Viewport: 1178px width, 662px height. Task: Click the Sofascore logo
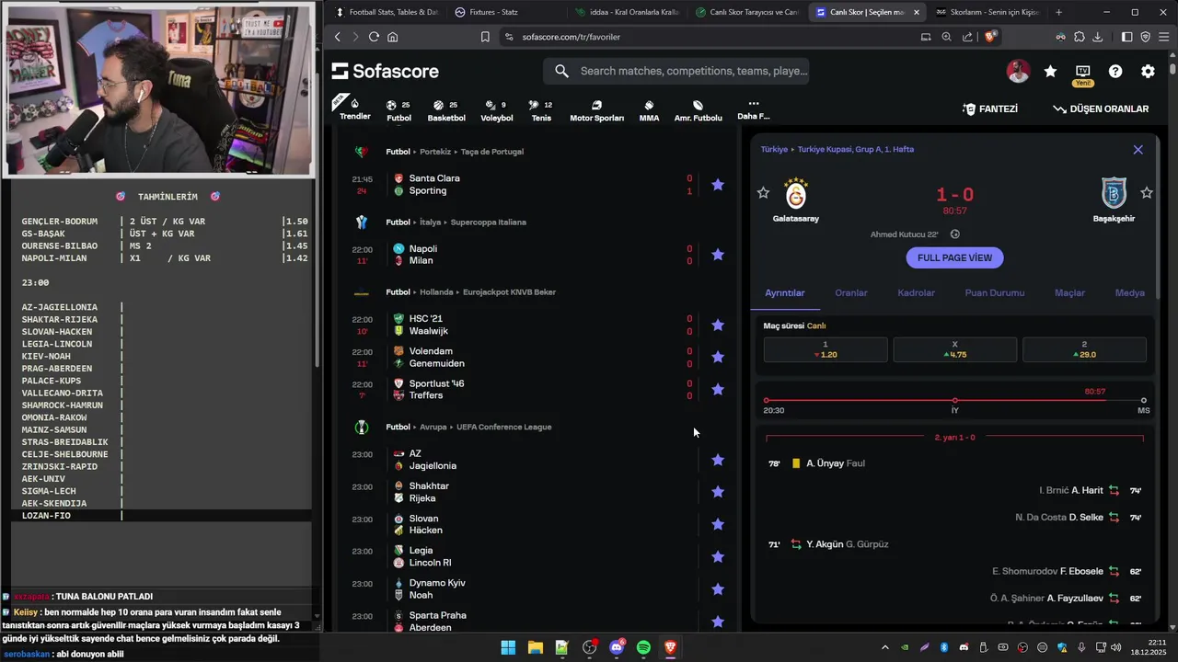tap(386, 71)
